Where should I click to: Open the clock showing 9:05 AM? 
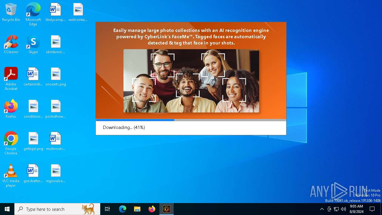coord(356,209)
